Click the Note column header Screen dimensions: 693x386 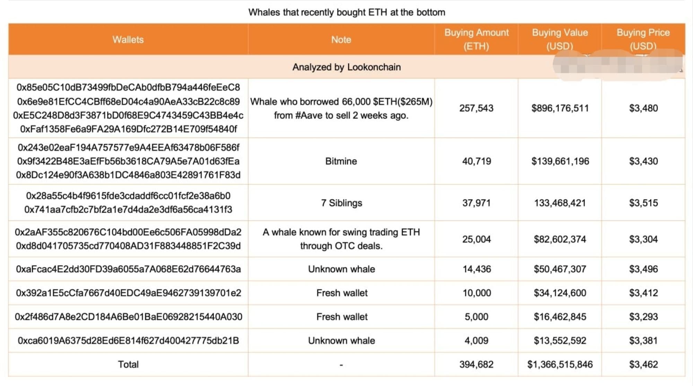click(x=341, y=40)
